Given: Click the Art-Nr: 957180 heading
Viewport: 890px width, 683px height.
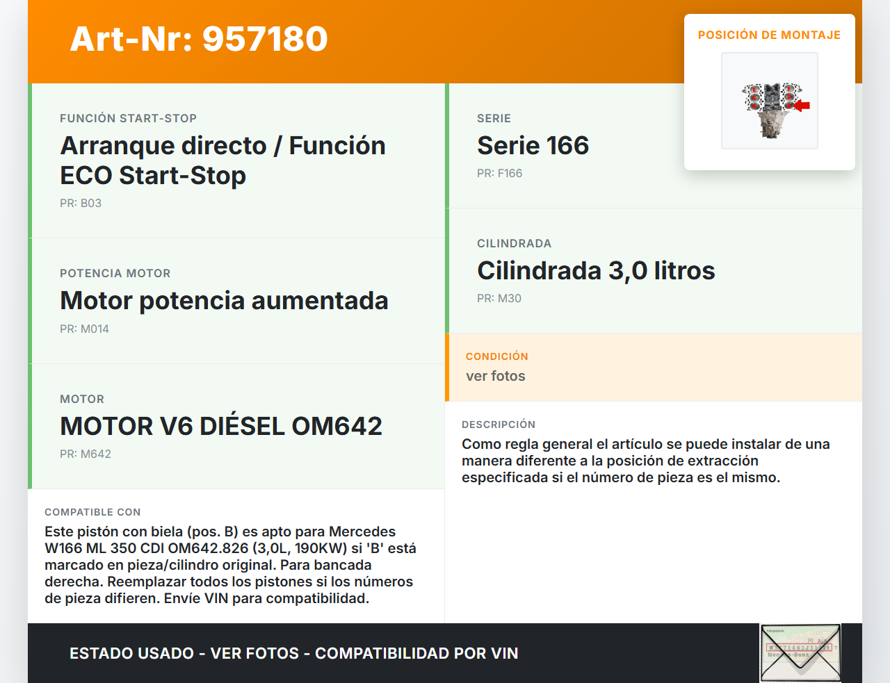Looking at the screenshot, I should tap(199, 39).
